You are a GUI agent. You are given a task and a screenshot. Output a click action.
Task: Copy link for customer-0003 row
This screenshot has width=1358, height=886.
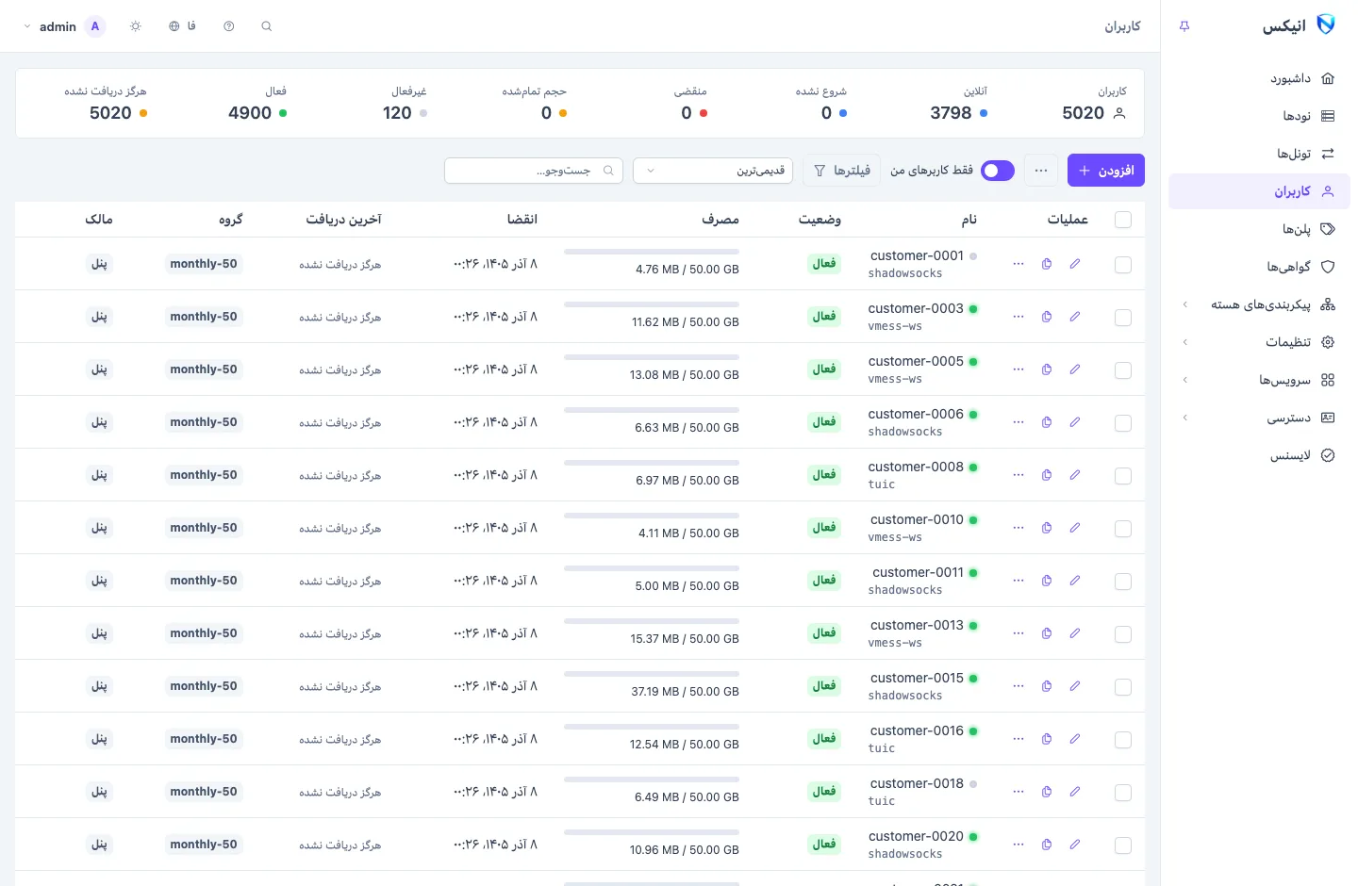1047,317
